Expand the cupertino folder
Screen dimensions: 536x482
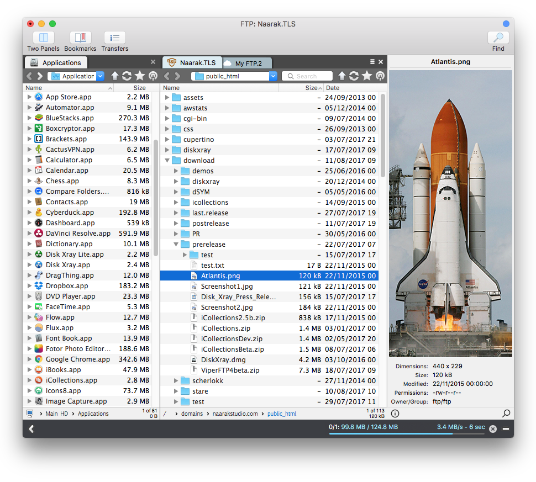click(167, 139)
